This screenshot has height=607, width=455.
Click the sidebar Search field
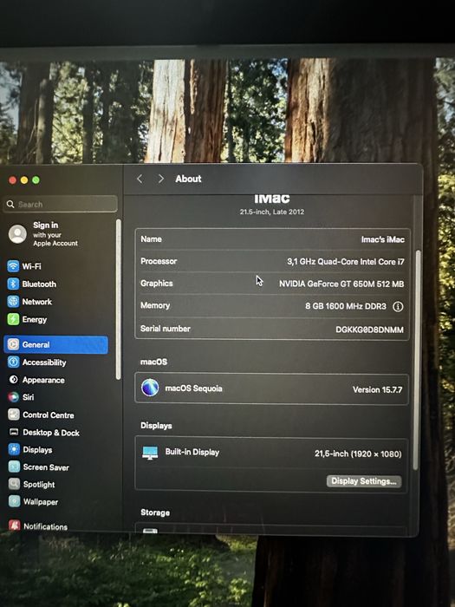[61, 204]
